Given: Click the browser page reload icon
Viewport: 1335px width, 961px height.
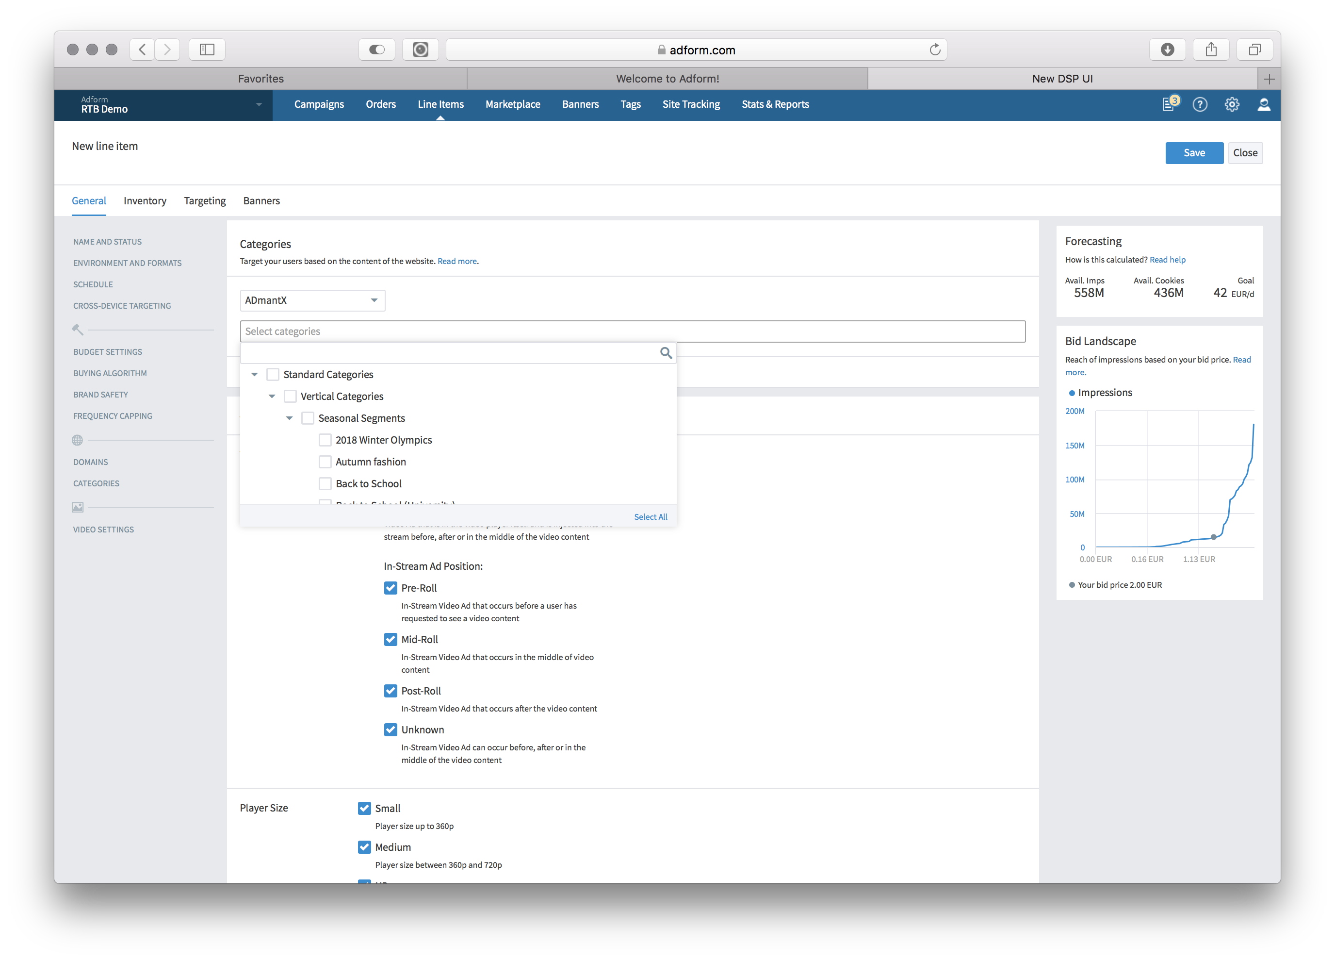Looking at the screenshot, I should point(934,50).
